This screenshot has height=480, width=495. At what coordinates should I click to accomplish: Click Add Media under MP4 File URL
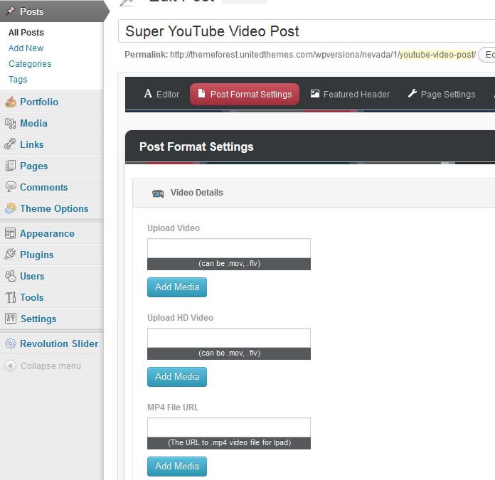tap(177, 466)
